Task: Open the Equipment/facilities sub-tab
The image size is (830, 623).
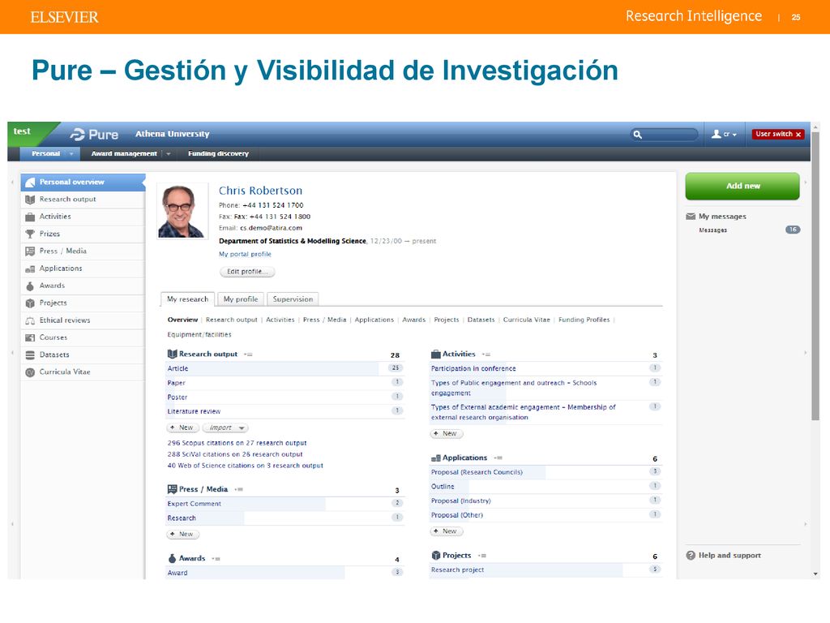Action: coord(199,335)
